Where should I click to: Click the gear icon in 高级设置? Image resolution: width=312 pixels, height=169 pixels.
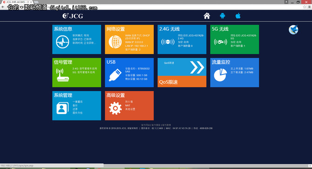coord(115,108)
